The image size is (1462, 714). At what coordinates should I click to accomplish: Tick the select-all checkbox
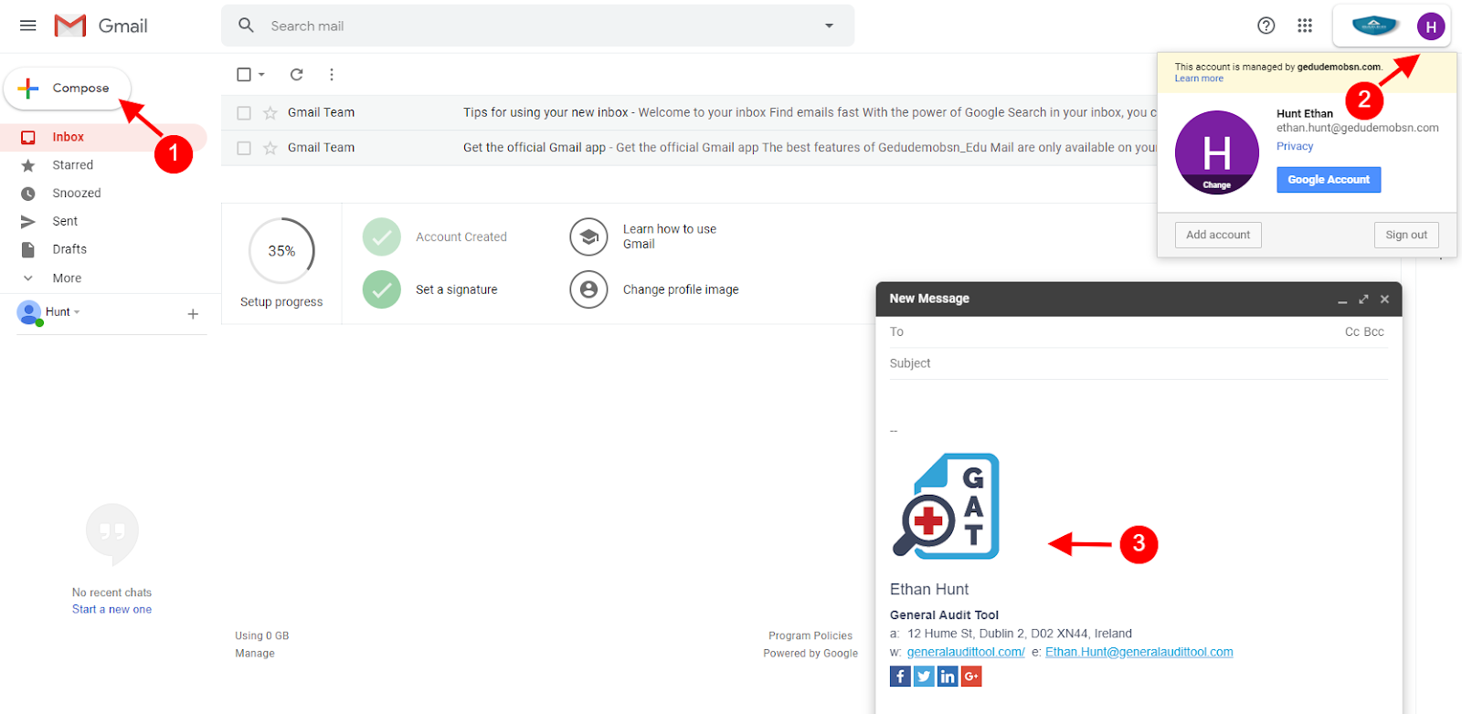(x=244, y=75)
